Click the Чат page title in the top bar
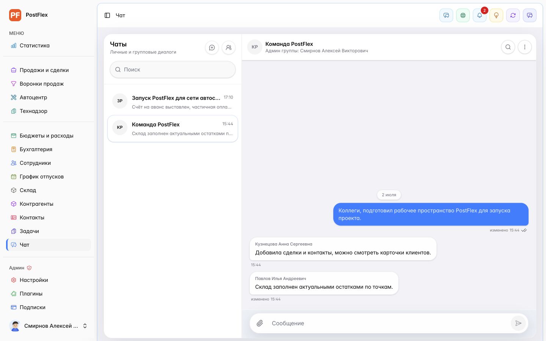This screenshot has width=546, height=341. [120, 16]
